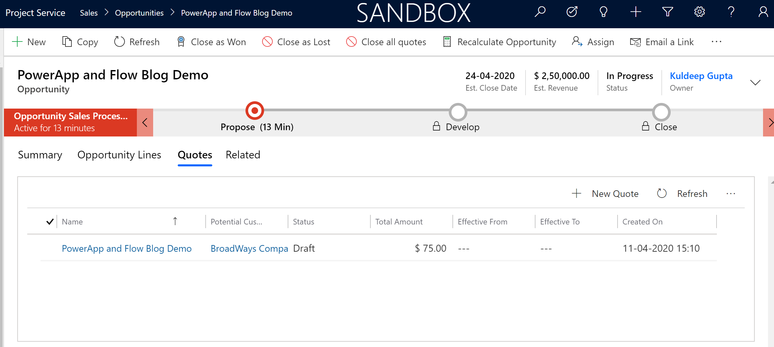Click the quick create plus icon
The image size is (774, 347).
point(635,12)
